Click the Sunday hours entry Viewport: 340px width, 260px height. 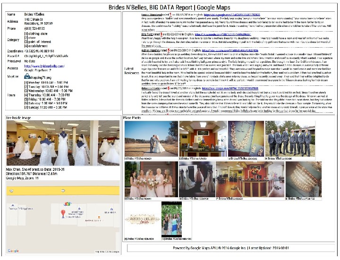tap(45, 108)
